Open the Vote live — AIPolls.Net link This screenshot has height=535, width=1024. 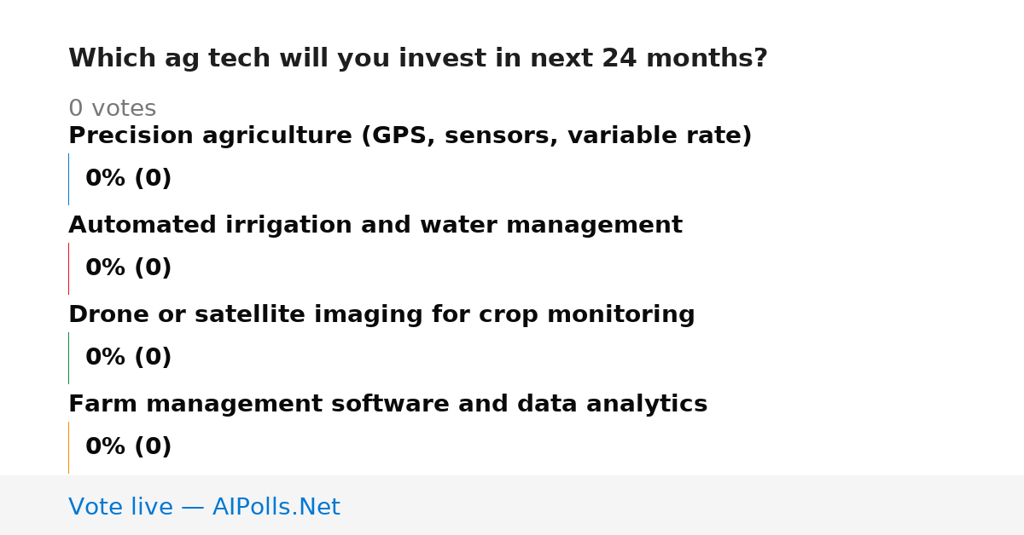(x=204, y=507)
